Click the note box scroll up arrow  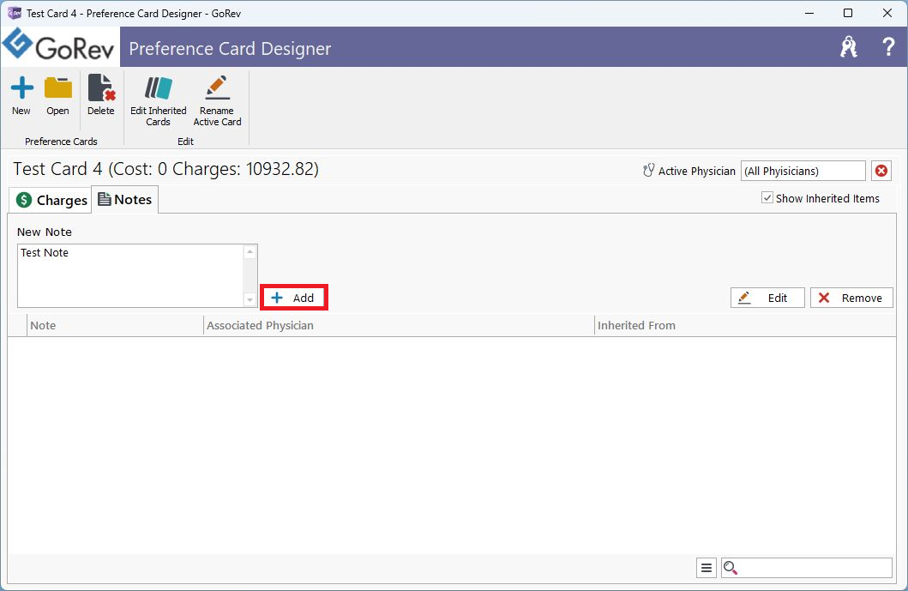[250, 251]
